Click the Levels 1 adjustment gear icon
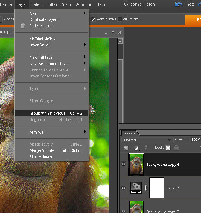The width and height of the screenshot is (201, 213). pos(136,188)
